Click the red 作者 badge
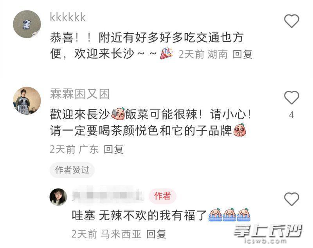This screenshot has width=313, height=248. [x=162, y=196]
